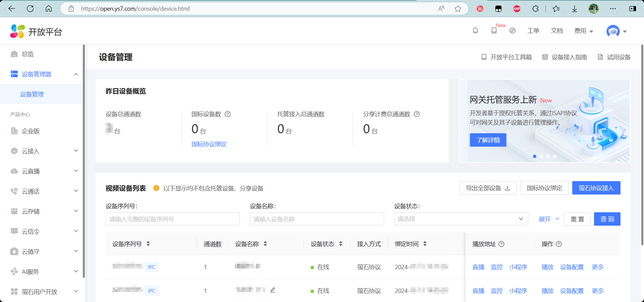644x302 pixels.
Task: Open the mobile device icon marked New
Action: pyautogui.click(x=494, y=31)
